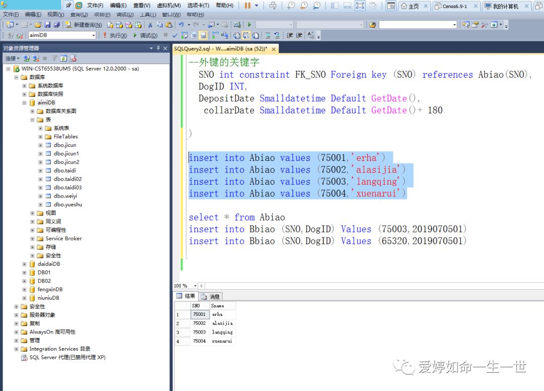The image size is (544, 391).
Task: Expand the 系统数据库 folder
Action: (24, 86)
